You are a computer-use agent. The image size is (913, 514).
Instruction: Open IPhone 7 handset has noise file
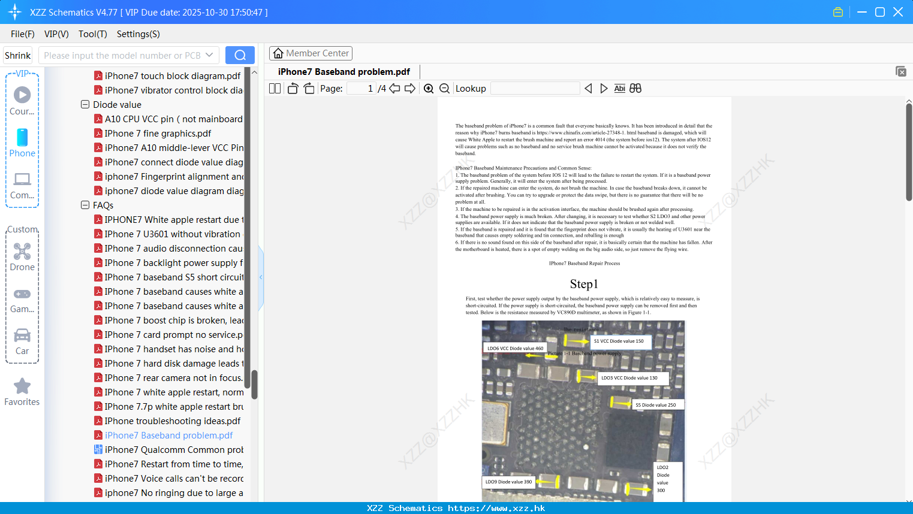pos(168,349)
